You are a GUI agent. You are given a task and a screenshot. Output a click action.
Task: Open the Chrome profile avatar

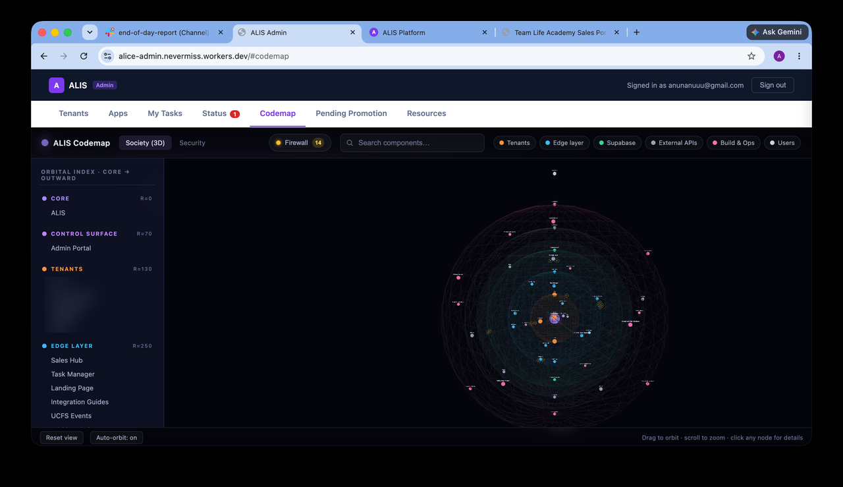[x=779, y=56]
